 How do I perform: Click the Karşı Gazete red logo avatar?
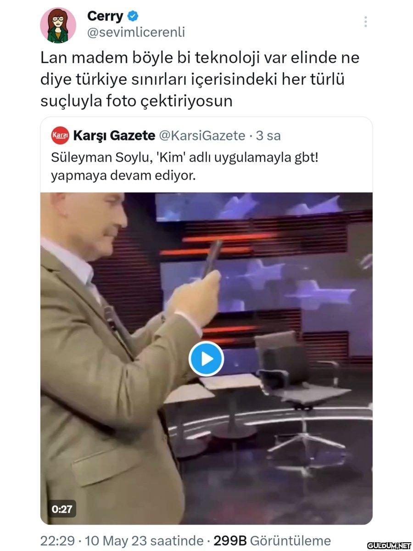[x=60, y=135]
